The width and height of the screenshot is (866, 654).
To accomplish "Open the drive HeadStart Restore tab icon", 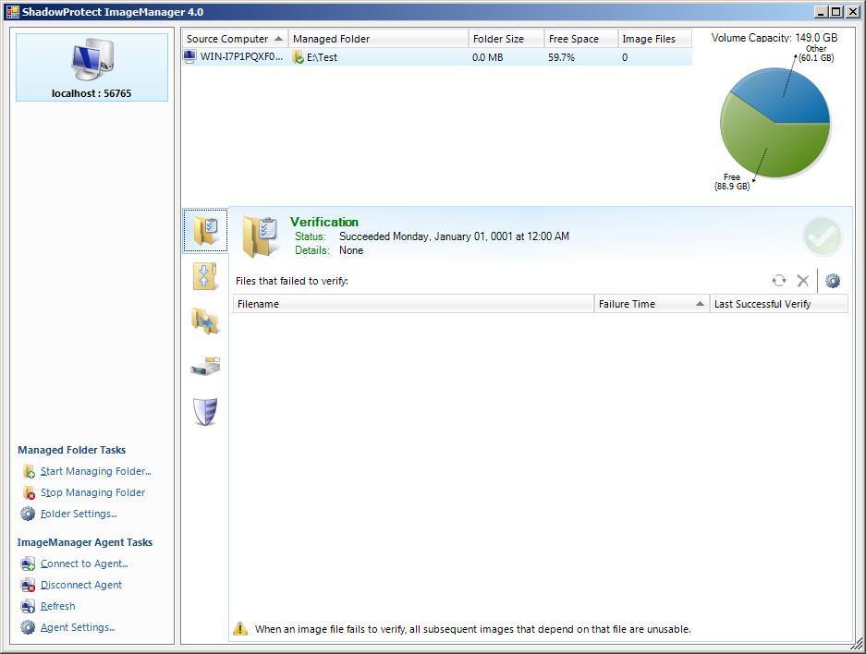I will 205,367.
